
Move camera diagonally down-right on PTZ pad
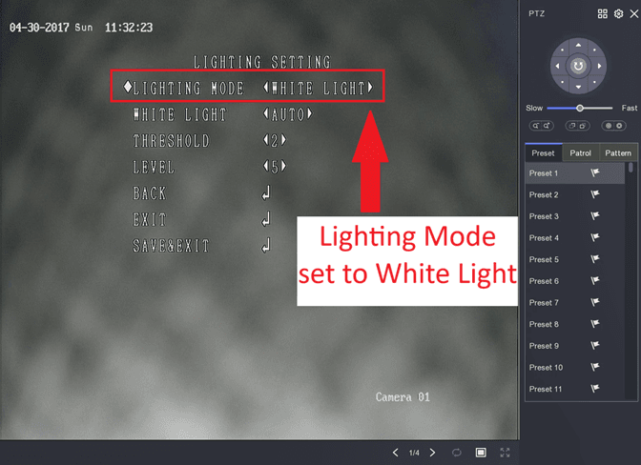(594, 82)
